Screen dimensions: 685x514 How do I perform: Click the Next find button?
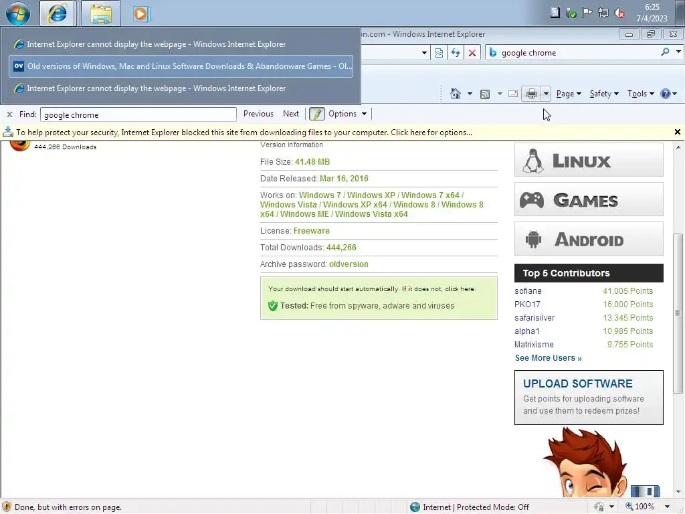point(290,114)
